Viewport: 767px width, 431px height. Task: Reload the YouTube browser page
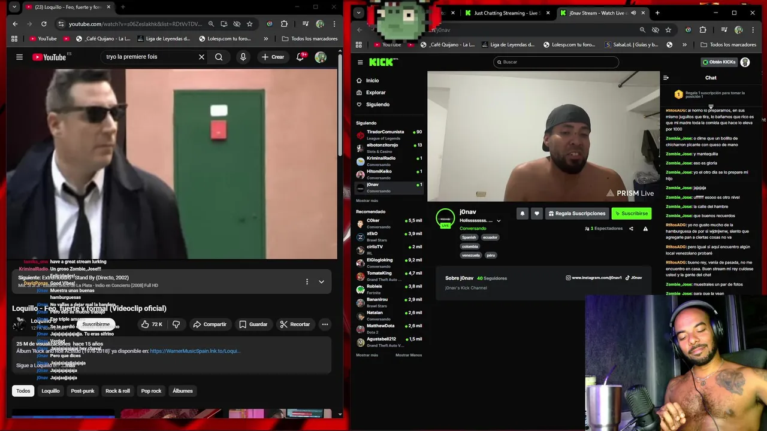point(44,24)
